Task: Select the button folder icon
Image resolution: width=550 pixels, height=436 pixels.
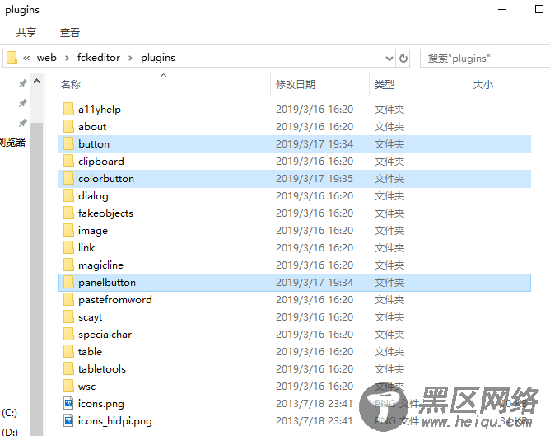Action: click(69, 144)
